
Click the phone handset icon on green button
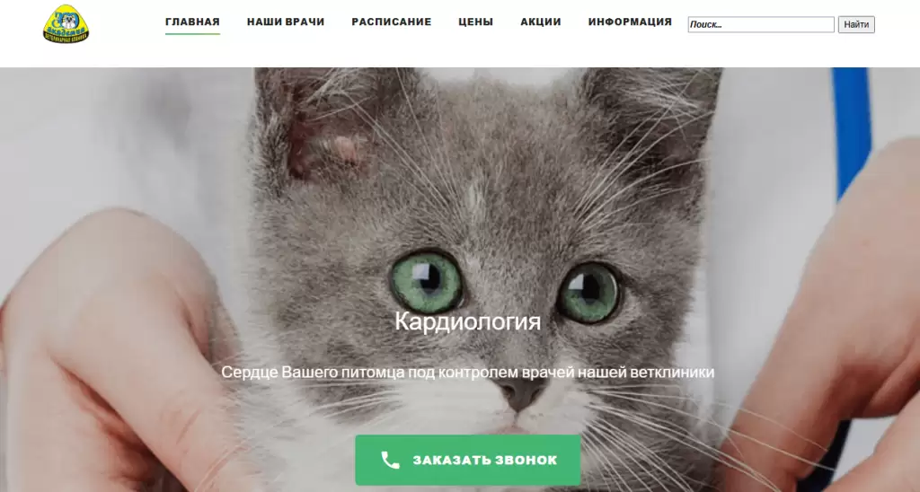point(390,460)
